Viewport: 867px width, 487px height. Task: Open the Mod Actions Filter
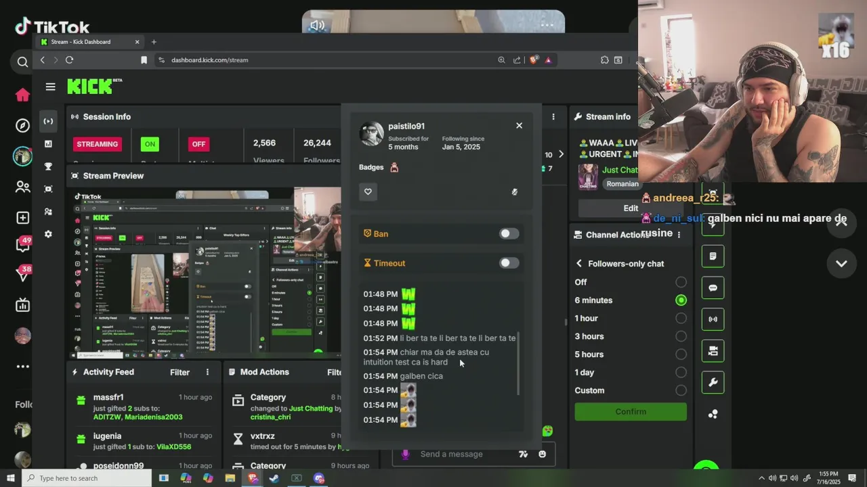335,372
